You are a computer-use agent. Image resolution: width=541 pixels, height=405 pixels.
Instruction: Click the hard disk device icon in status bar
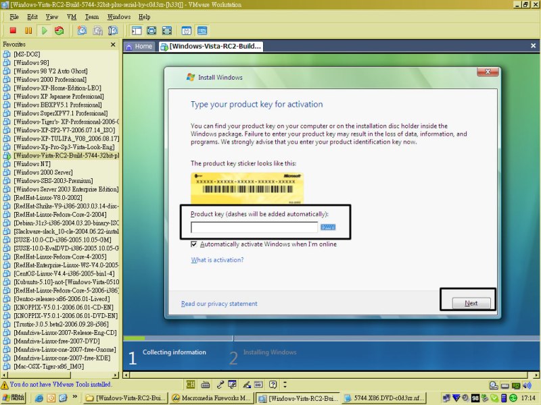(494, 385)
